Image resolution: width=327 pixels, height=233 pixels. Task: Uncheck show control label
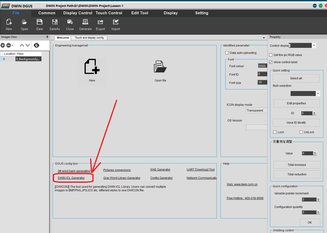click(x=271, y=62)
